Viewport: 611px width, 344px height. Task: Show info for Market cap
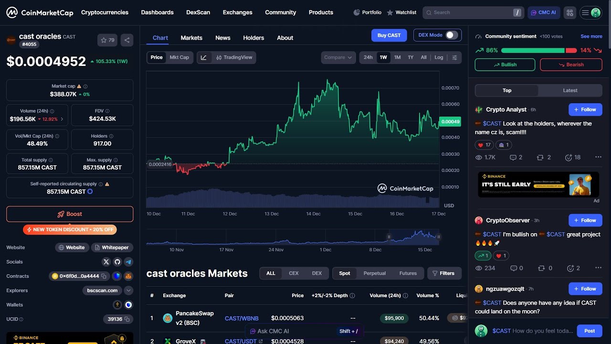[85, 86]
